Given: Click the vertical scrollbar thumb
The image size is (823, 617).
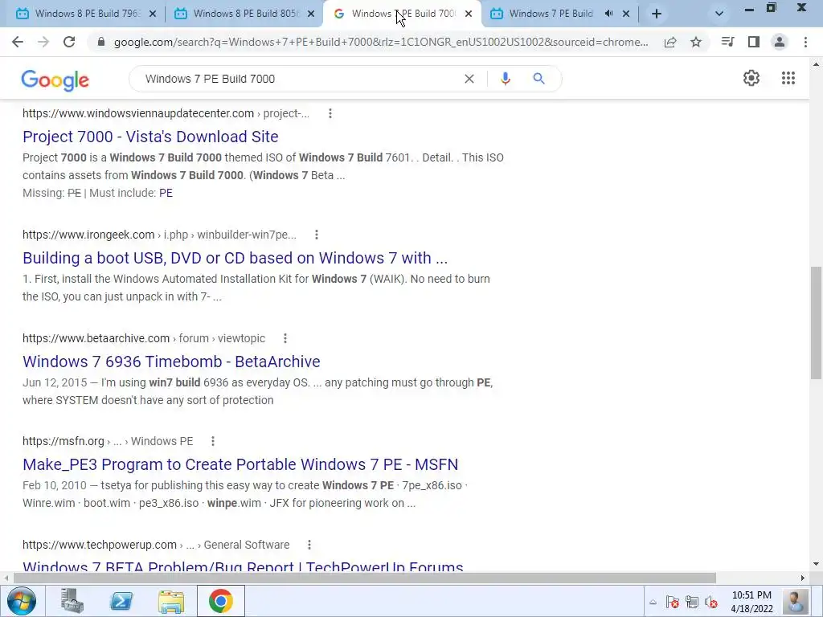Looking at the screenshot, I should click(x=816, y=322).
